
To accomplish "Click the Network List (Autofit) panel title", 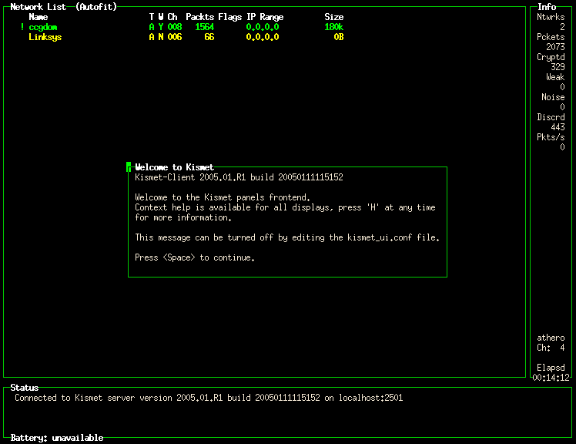I will [62, 7].
